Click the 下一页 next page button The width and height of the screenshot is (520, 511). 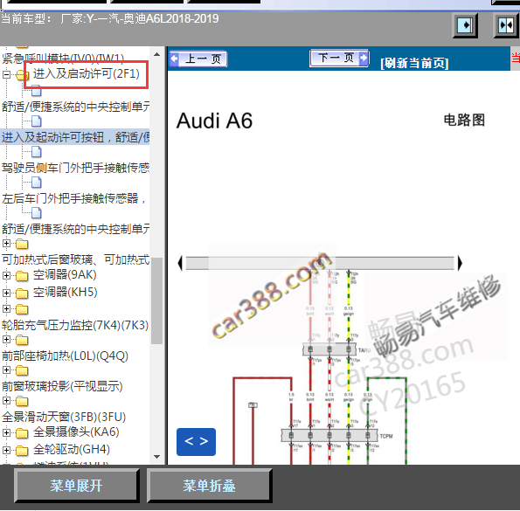tap(339, 59)
